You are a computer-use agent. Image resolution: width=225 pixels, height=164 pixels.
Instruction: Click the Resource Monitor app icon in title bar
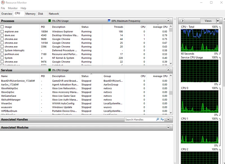3,3
